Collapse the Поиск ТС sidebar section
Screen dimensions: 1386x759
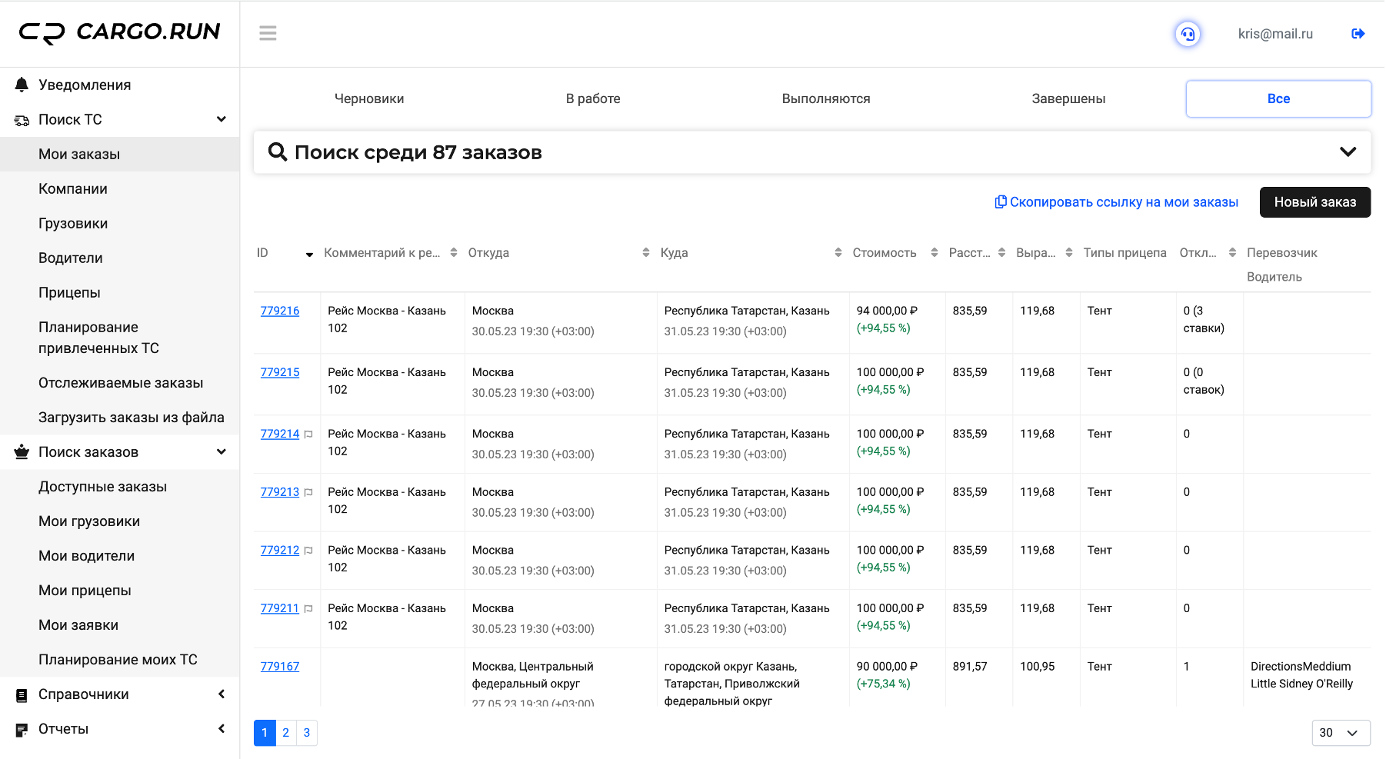click(222, 119)
